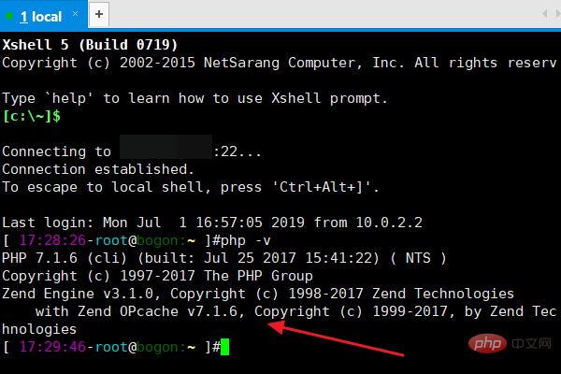Click the green connection status dot on the tab
Viewport: 561px width, 374px height.
coord(10,16)
